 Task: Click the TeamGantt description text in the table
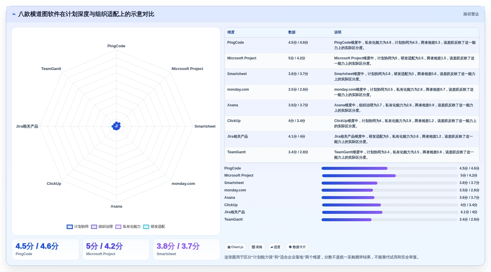pyautogui.click(x=404, y=155)
